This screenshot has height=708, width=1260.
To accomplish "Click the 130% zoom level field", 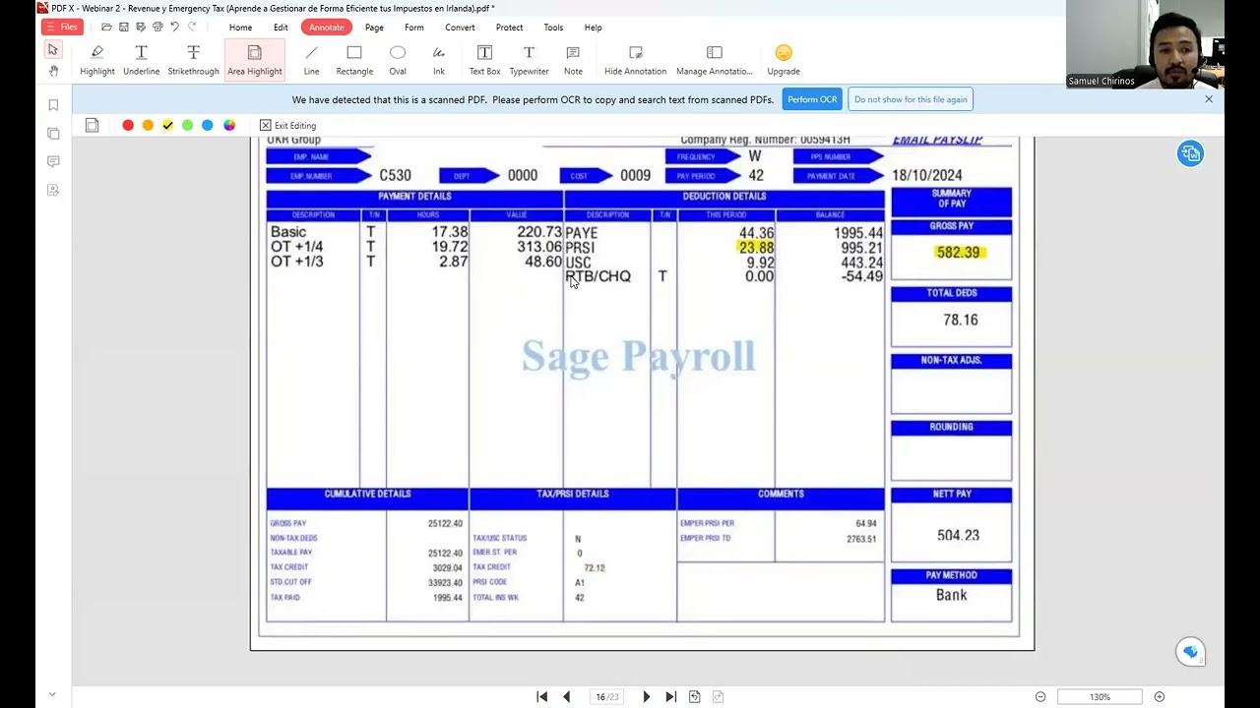I will tap(1100, 697).
